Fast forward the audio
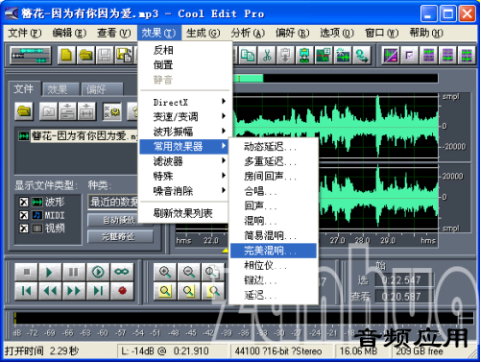Viewport: 480px width, 362px height. click(x=74, y=291)
